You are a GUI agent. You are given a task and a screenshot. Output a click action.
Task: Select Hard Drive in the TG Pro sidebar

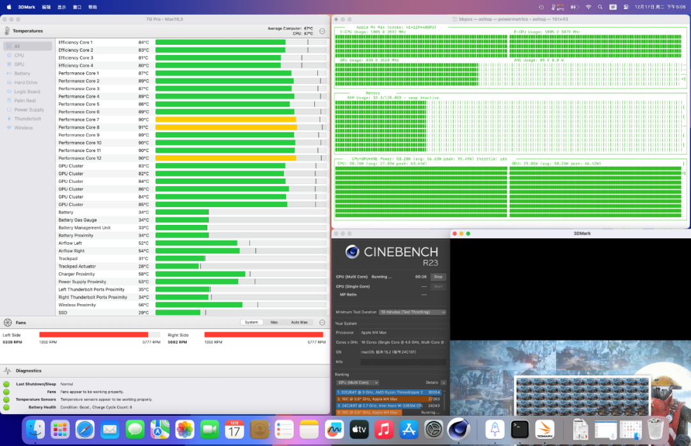click(x=28, y=82)
